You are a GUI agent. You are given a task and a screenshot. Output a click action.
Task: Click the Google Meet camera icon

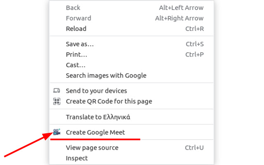click(x=57, y=132)
